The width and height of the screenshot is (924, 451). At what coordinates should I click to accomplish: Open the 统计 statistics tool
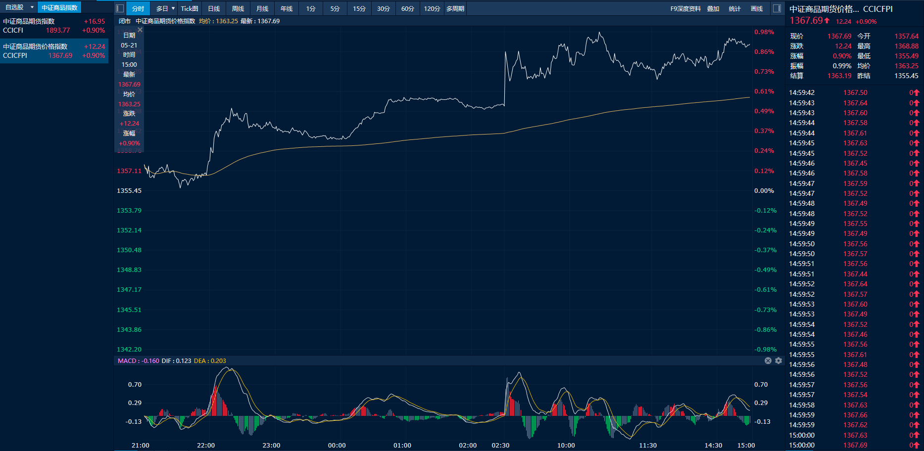point(734,8)
